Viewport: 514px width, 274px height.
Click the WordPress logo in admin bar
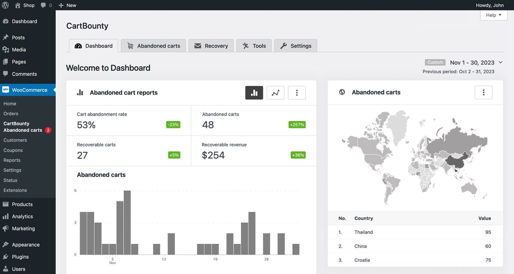[6, 5]
